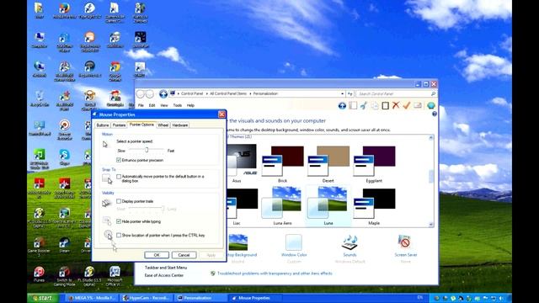This screenshot has height=303, width=539.
Task: Switch to Personalization taskbar button
Action: coord(200,298)
